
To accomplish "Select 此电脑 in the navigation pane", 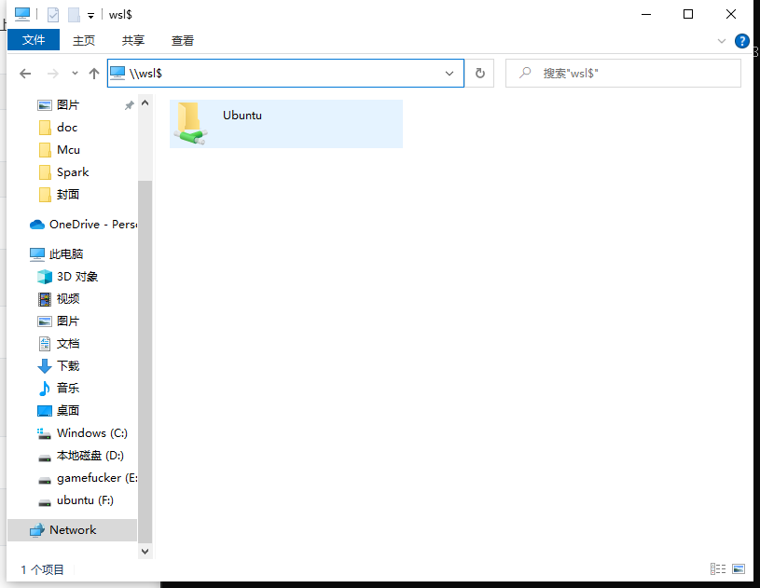I will [66, 253].
